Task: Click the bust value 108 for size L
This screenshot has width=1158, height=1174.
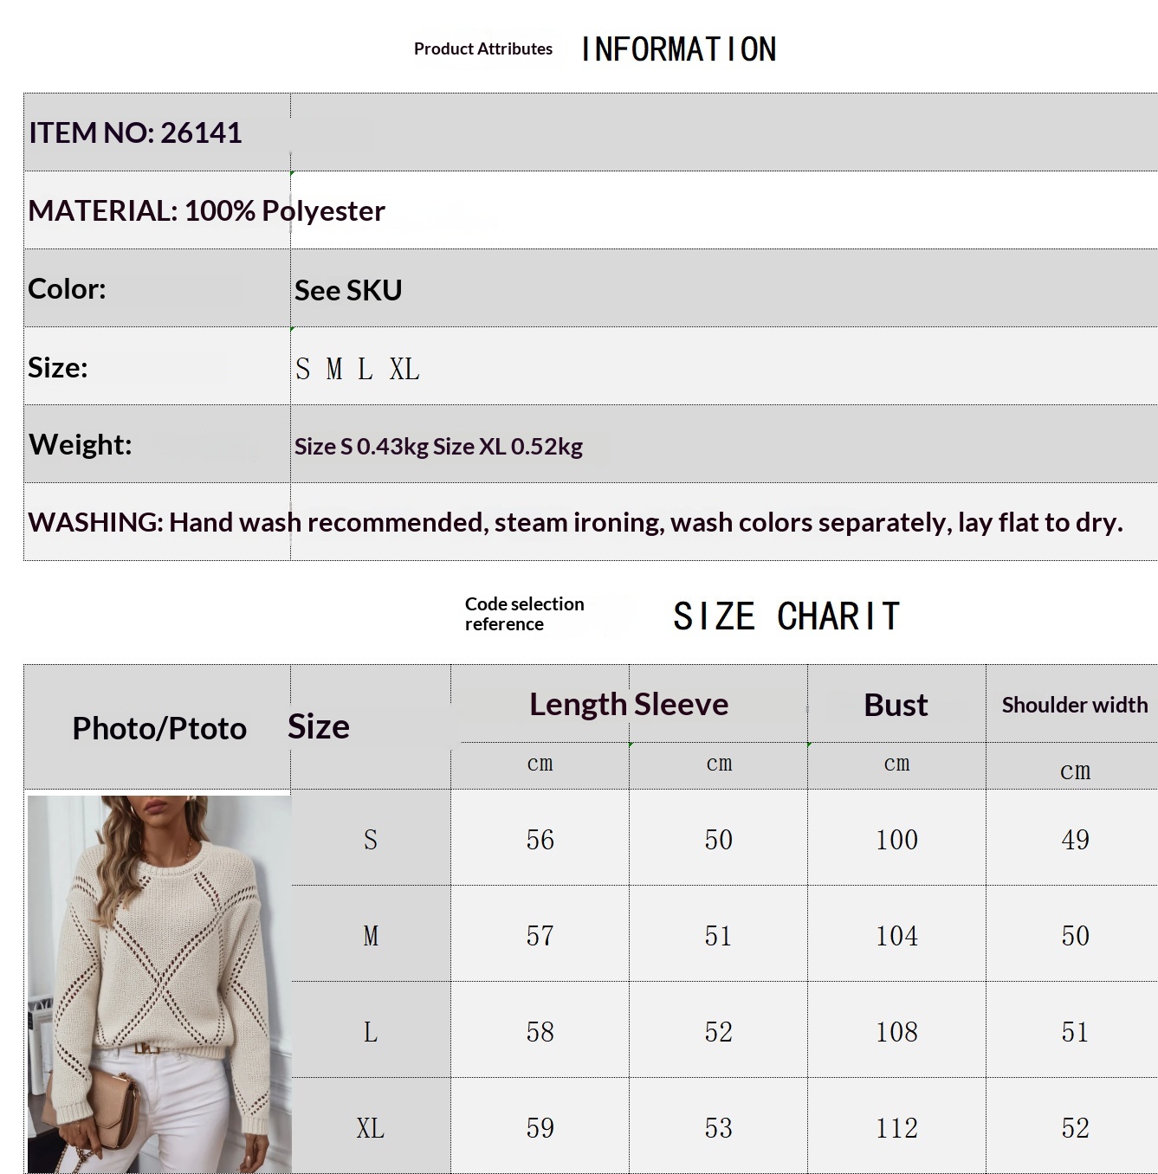Action: pos(896,1031)
